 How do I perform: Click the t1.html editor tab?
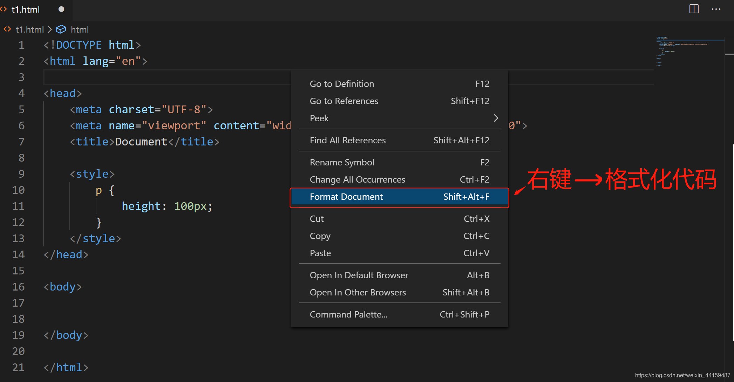[x=26, y=9]
